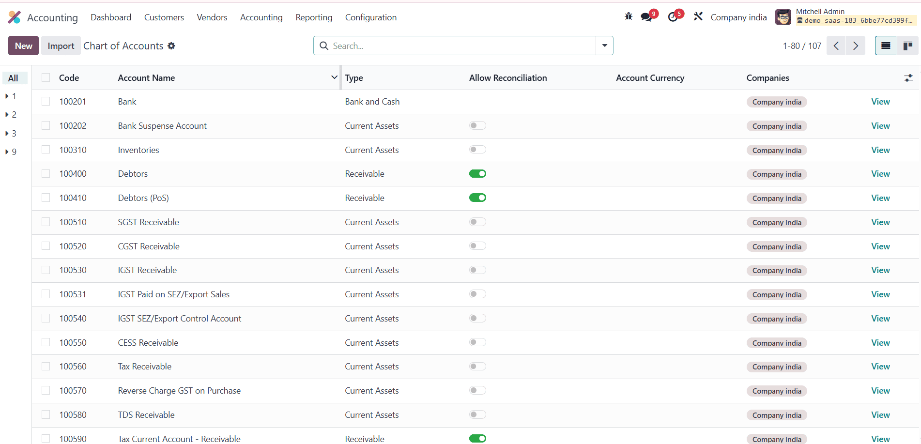The height and width of the screenshot is (444, 921).
Task: Go to next page of accounts
Action: (x=856, y=46)
